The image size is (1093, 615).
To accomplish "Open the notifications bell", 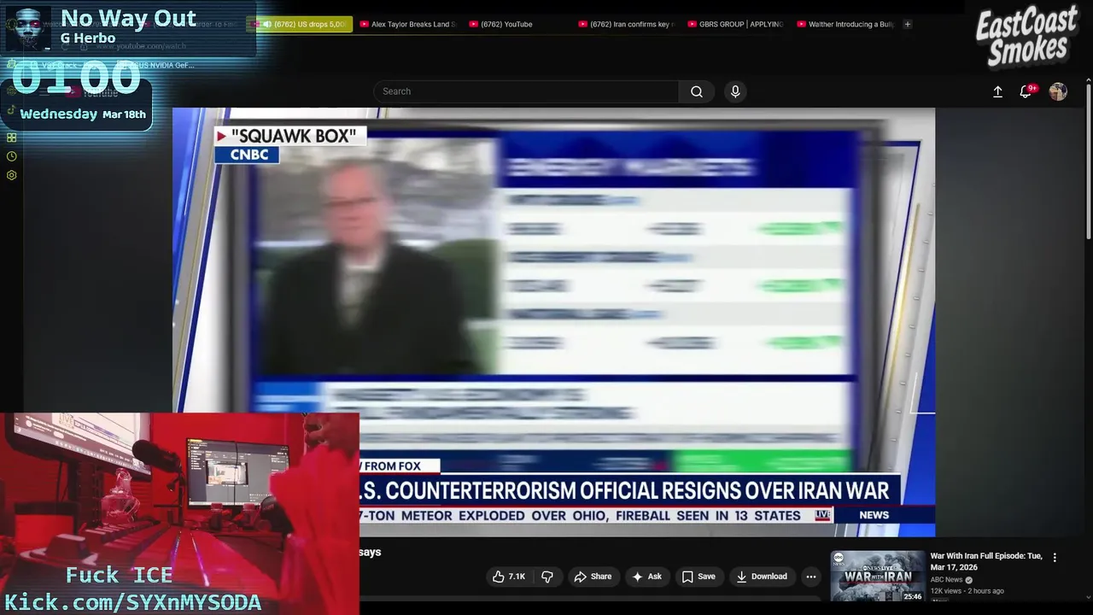I will click(x=1026, y=91).
